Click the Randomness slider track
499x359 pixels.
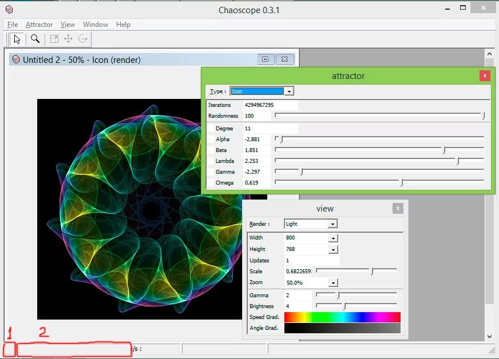[x=379, y=115]
